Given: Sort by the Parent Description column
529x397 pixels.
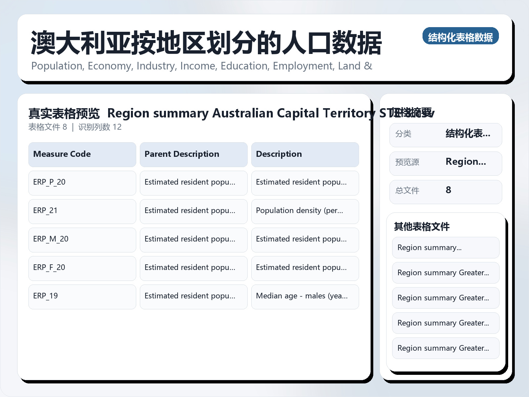Looking at the screenshot, I should pos(193,154).
